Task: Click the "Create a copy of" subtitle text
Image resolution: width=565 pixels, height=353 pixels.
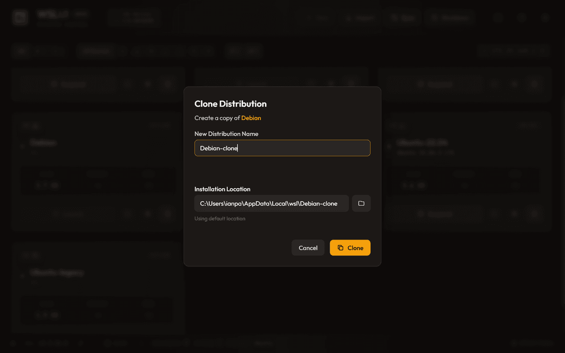Action: tap(217, 118)
